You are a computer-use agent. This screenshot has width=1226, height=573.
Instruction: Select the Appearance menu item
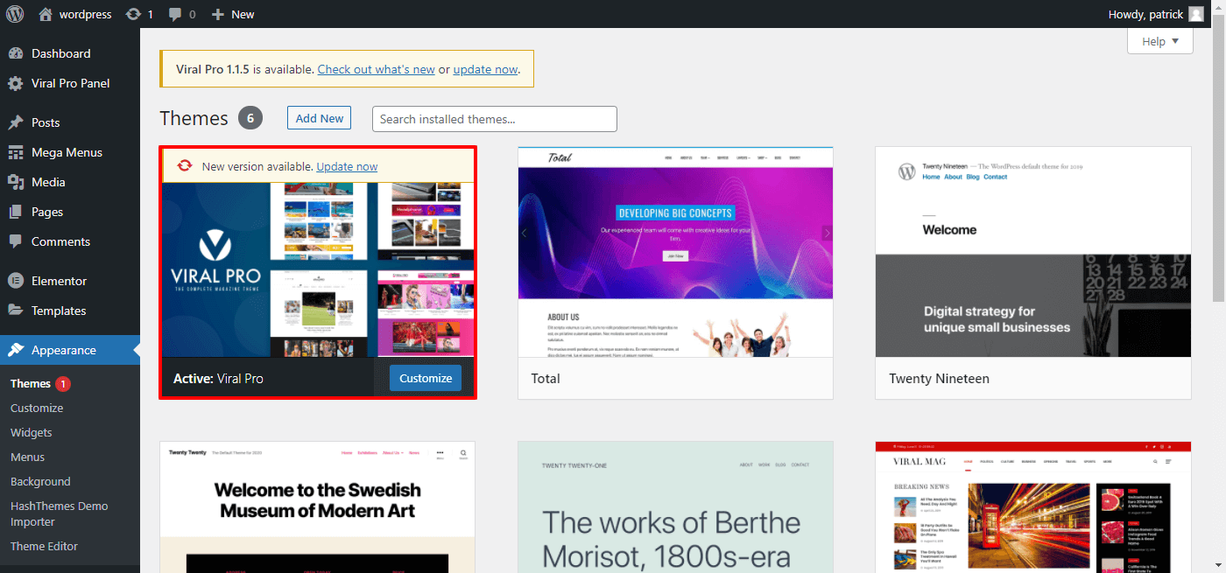70,350
